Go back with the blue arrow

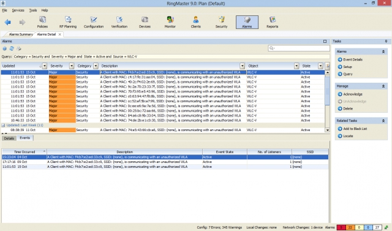[8, 22]
